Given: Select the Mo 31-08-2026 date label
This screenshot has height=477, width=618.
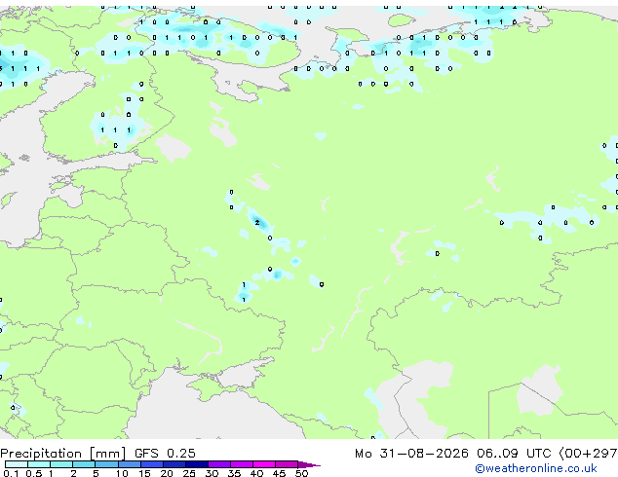Looking at the screenshot, I should pos(411,453).
